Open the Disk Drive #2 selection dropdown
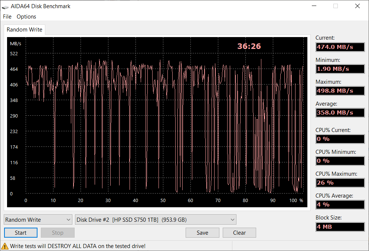Screen dimensions: 369x251 [x=156, y=220]
